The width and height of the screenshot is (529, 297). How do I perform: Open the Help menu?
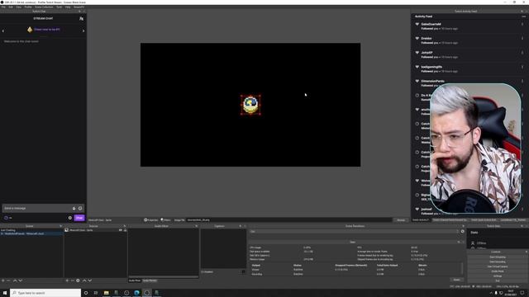tap(68, 7)
